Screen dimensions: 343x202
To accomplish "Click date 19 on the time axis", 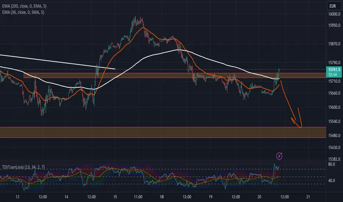I will coord(211,197).
